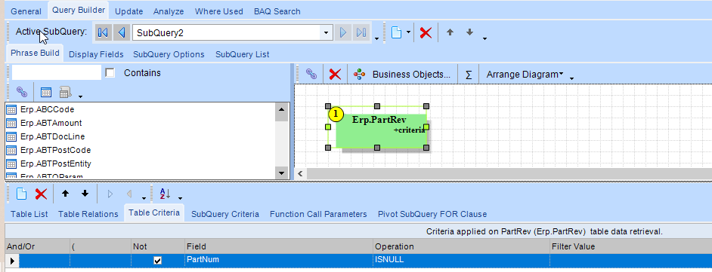
Task: Open new subquery dropdown arrow
Action: coord(409,32)
